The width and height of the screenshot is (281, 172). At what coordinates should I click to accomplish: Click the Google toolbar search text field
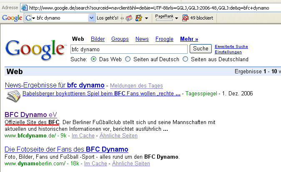(x=62, y=18)
